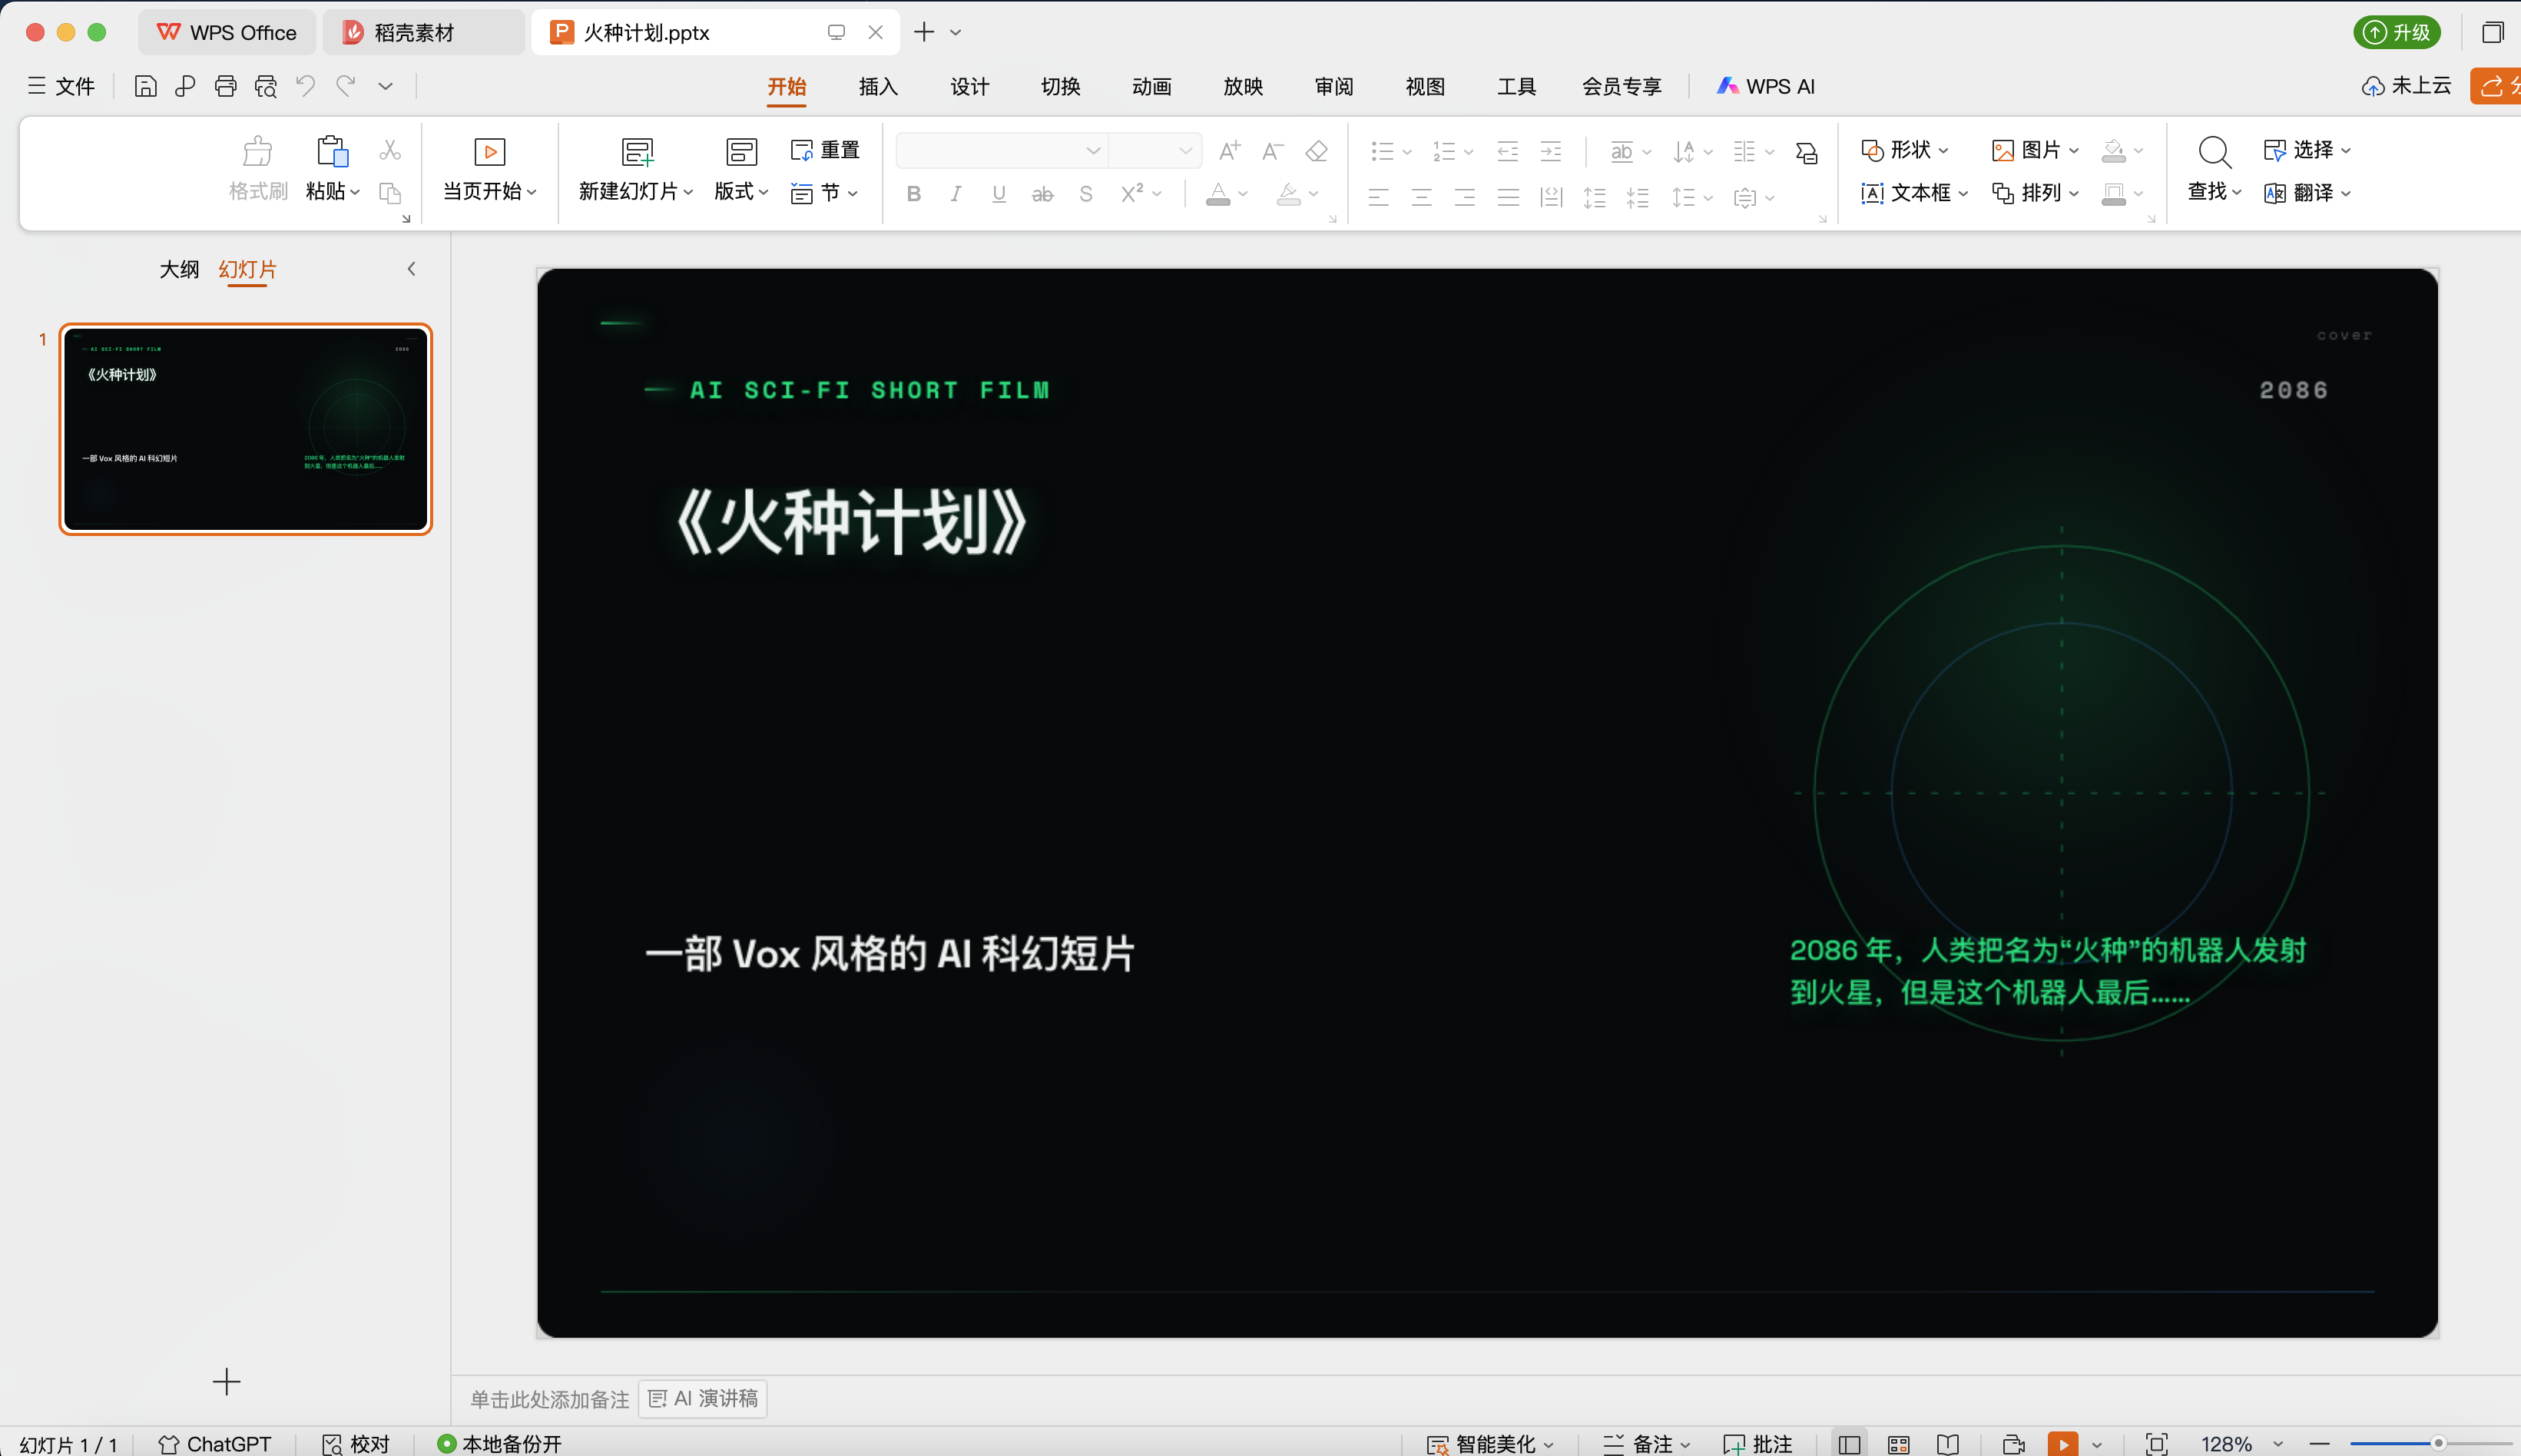Image resolution: width=2521 pixels, height=1456 pixels.
Task: Click the Find (查找) magnifier icon
Action: click(2214, 152)
